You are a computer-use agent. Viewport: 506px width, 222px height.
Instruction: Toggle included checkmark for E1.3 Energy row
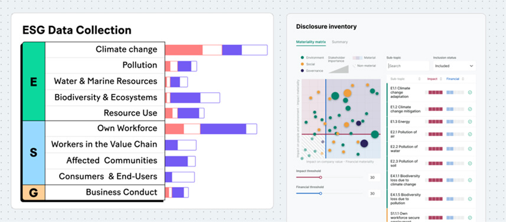pos(470,122)
